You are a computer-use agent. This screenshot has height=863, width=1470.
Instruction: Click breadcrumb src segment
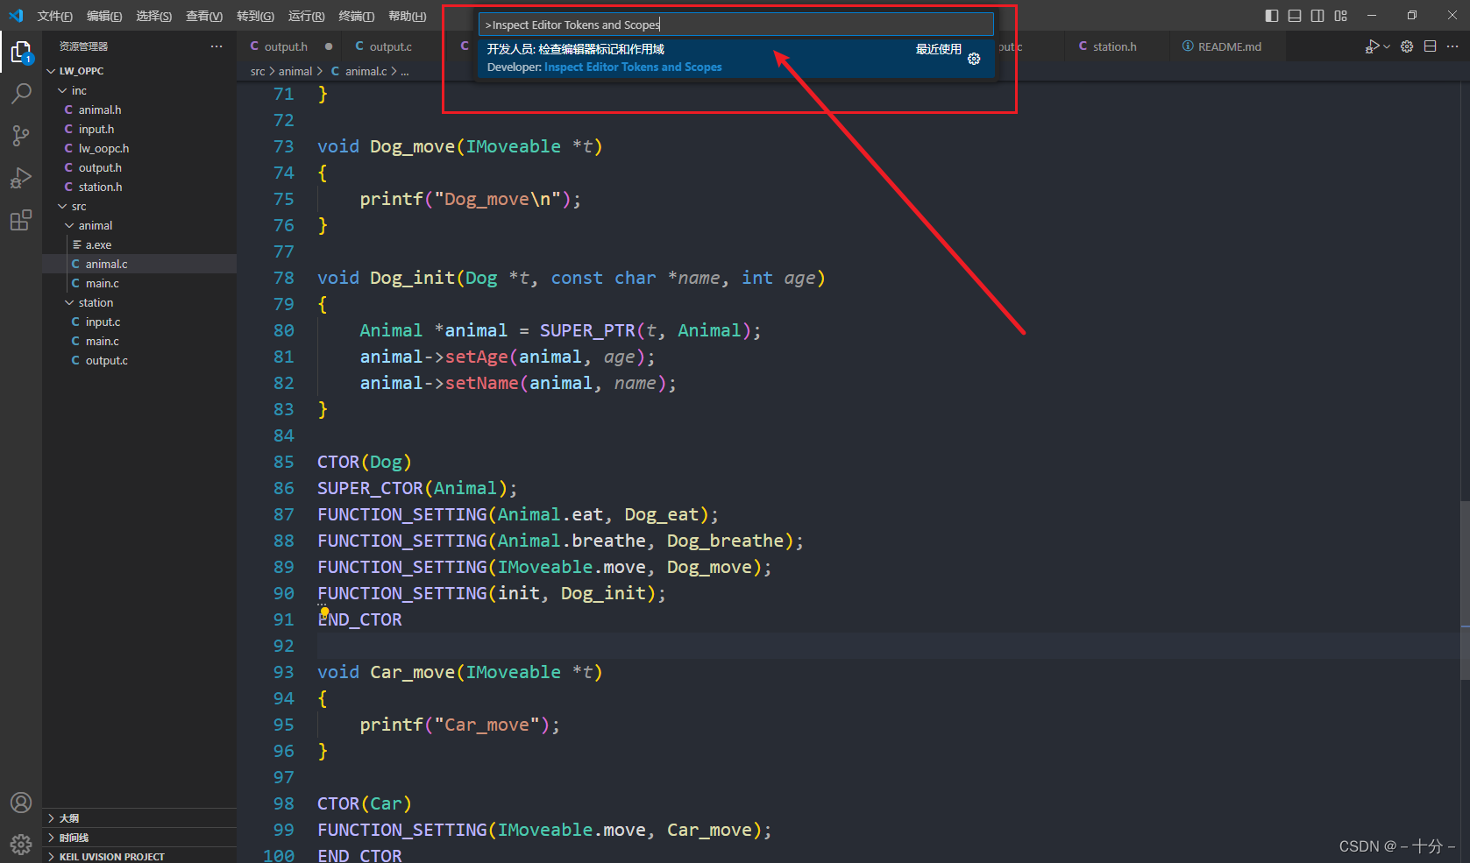[x=258, y=71]
